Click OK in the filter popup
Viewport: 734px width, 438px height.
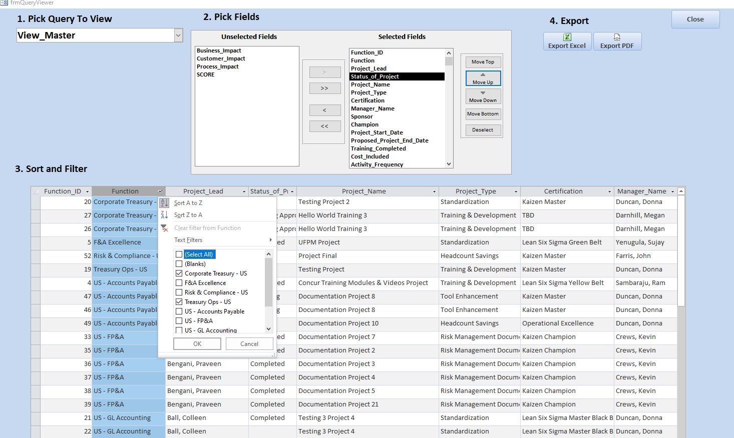click(197, 344)
